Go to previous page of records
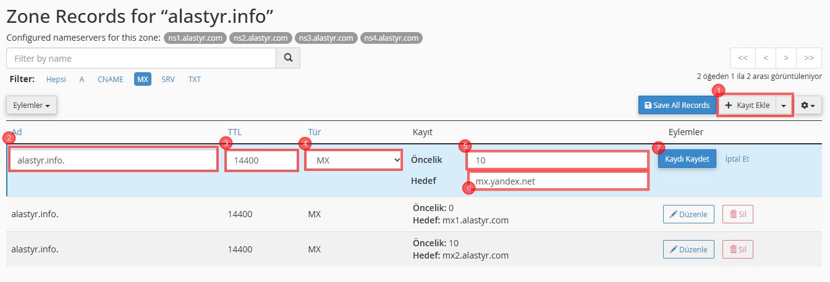 click(x=765, y=57)
